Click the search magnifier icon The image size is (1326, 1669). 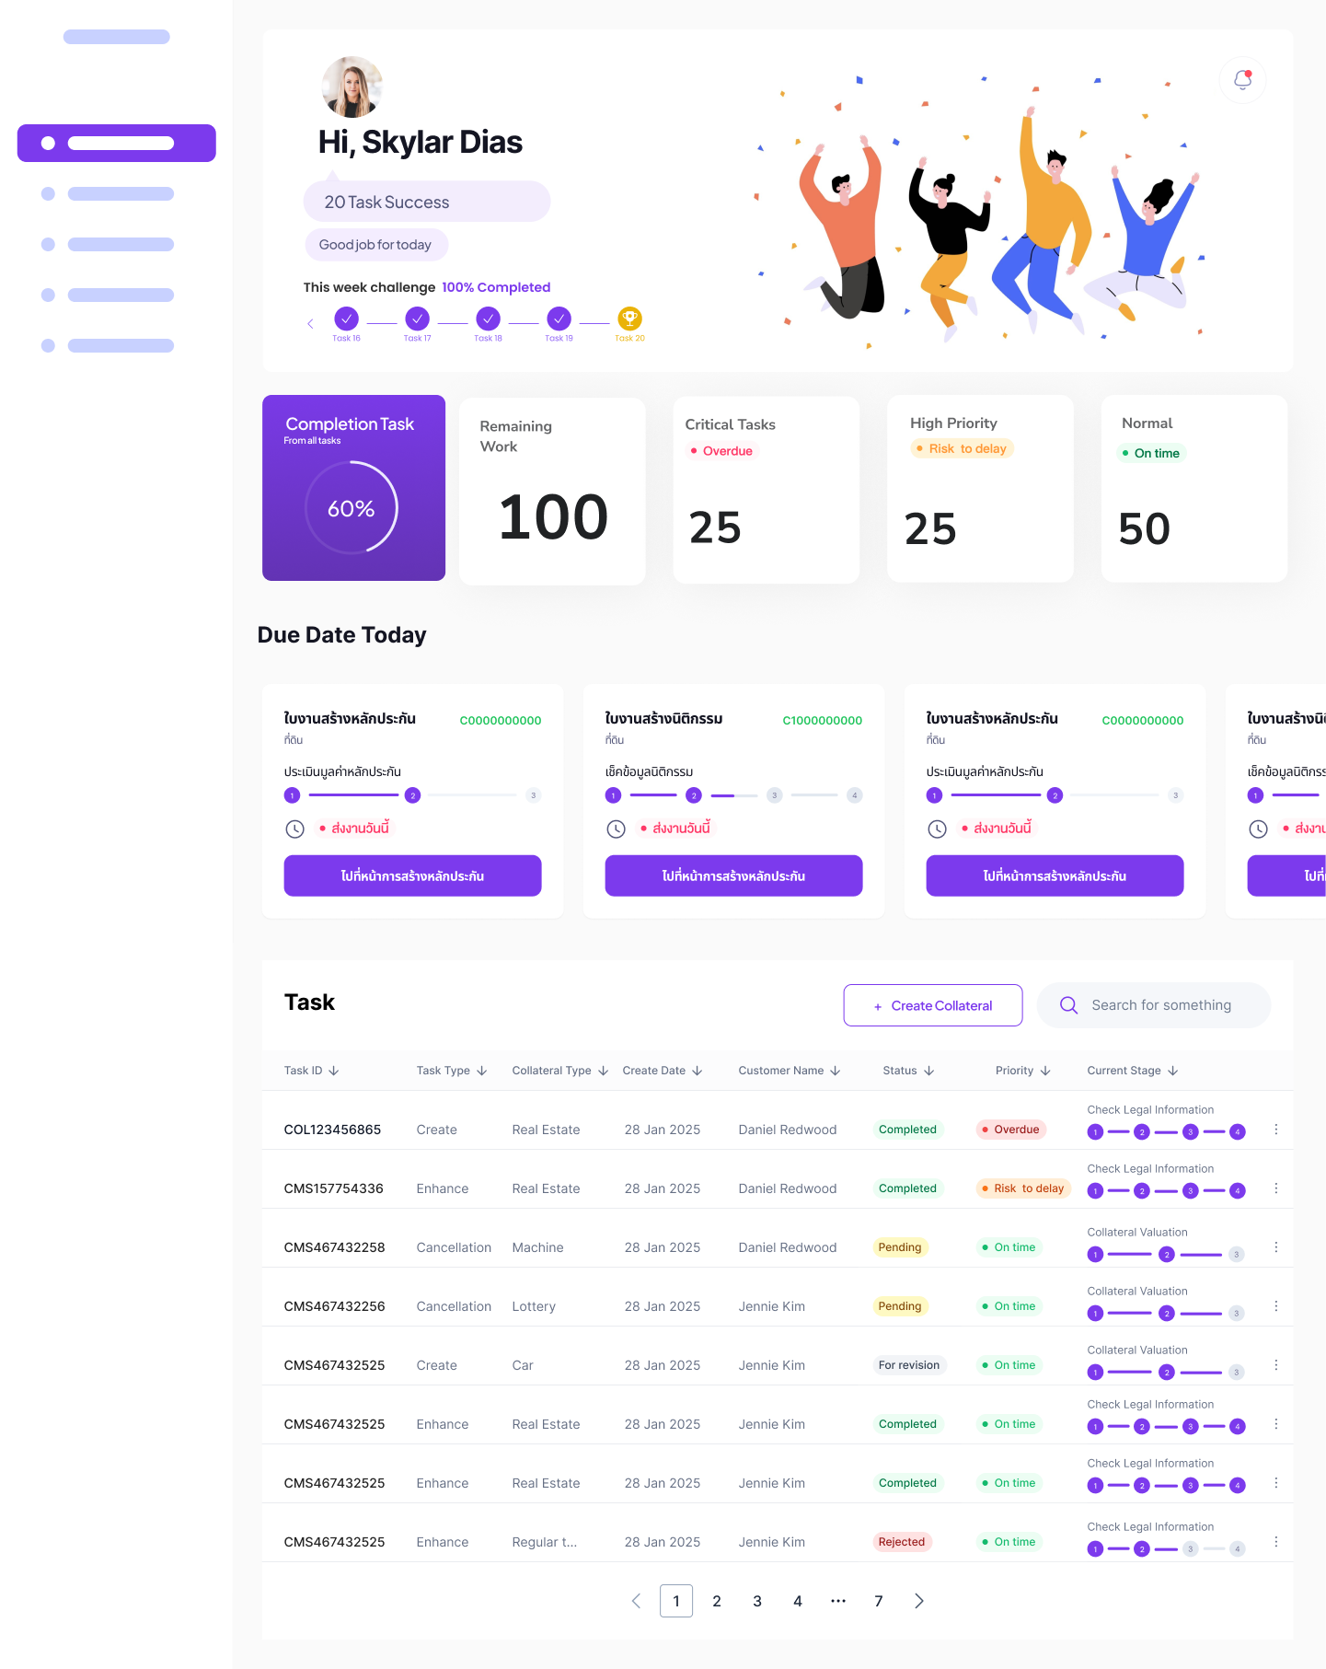coord(1068,1005)
